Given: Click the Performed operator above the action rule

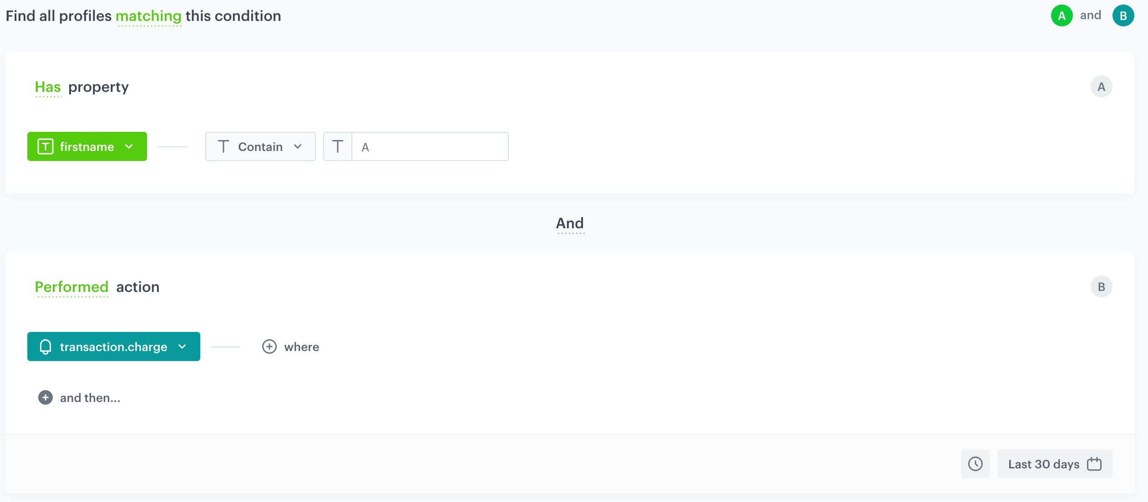Looking at the screenshot, I should pyautogui.click(x=71, y=286).
